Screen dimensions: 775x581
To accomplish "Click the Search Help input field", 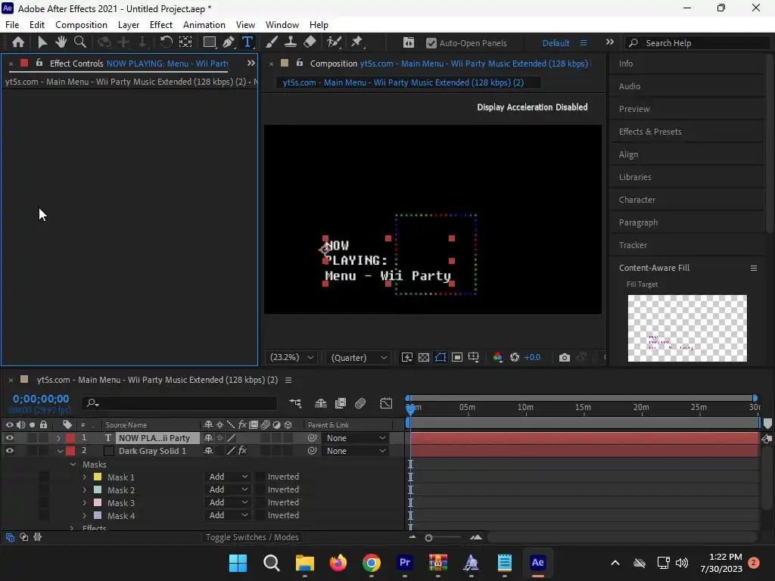I will coord(697,43).
